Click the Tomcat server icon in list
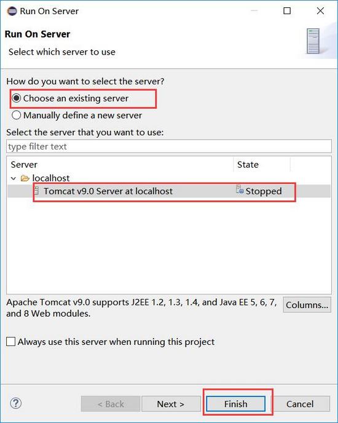338x423 pixels. (x=36, y=191)
